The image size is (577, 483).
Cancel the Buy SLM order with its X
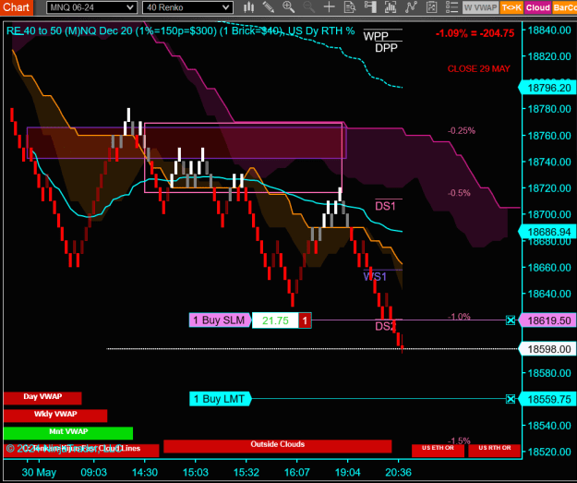coord(511,320)
